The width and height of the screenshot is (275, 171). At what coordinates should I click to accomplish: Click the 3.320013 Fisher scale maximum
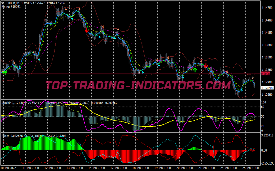click(267, 135)
